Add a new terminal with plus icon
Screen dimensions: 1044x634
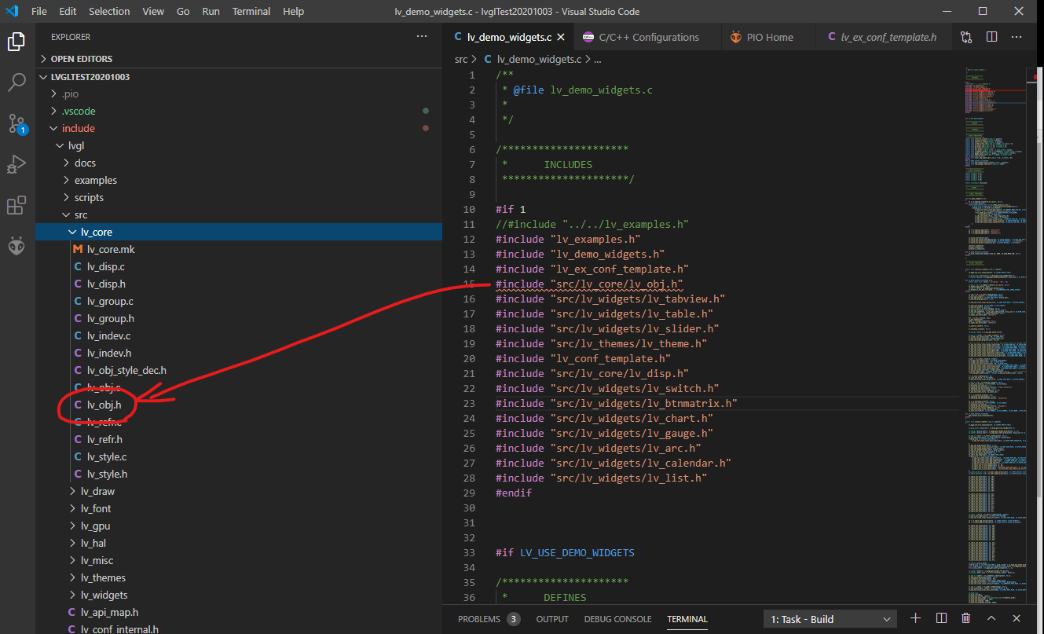(915, 618)
